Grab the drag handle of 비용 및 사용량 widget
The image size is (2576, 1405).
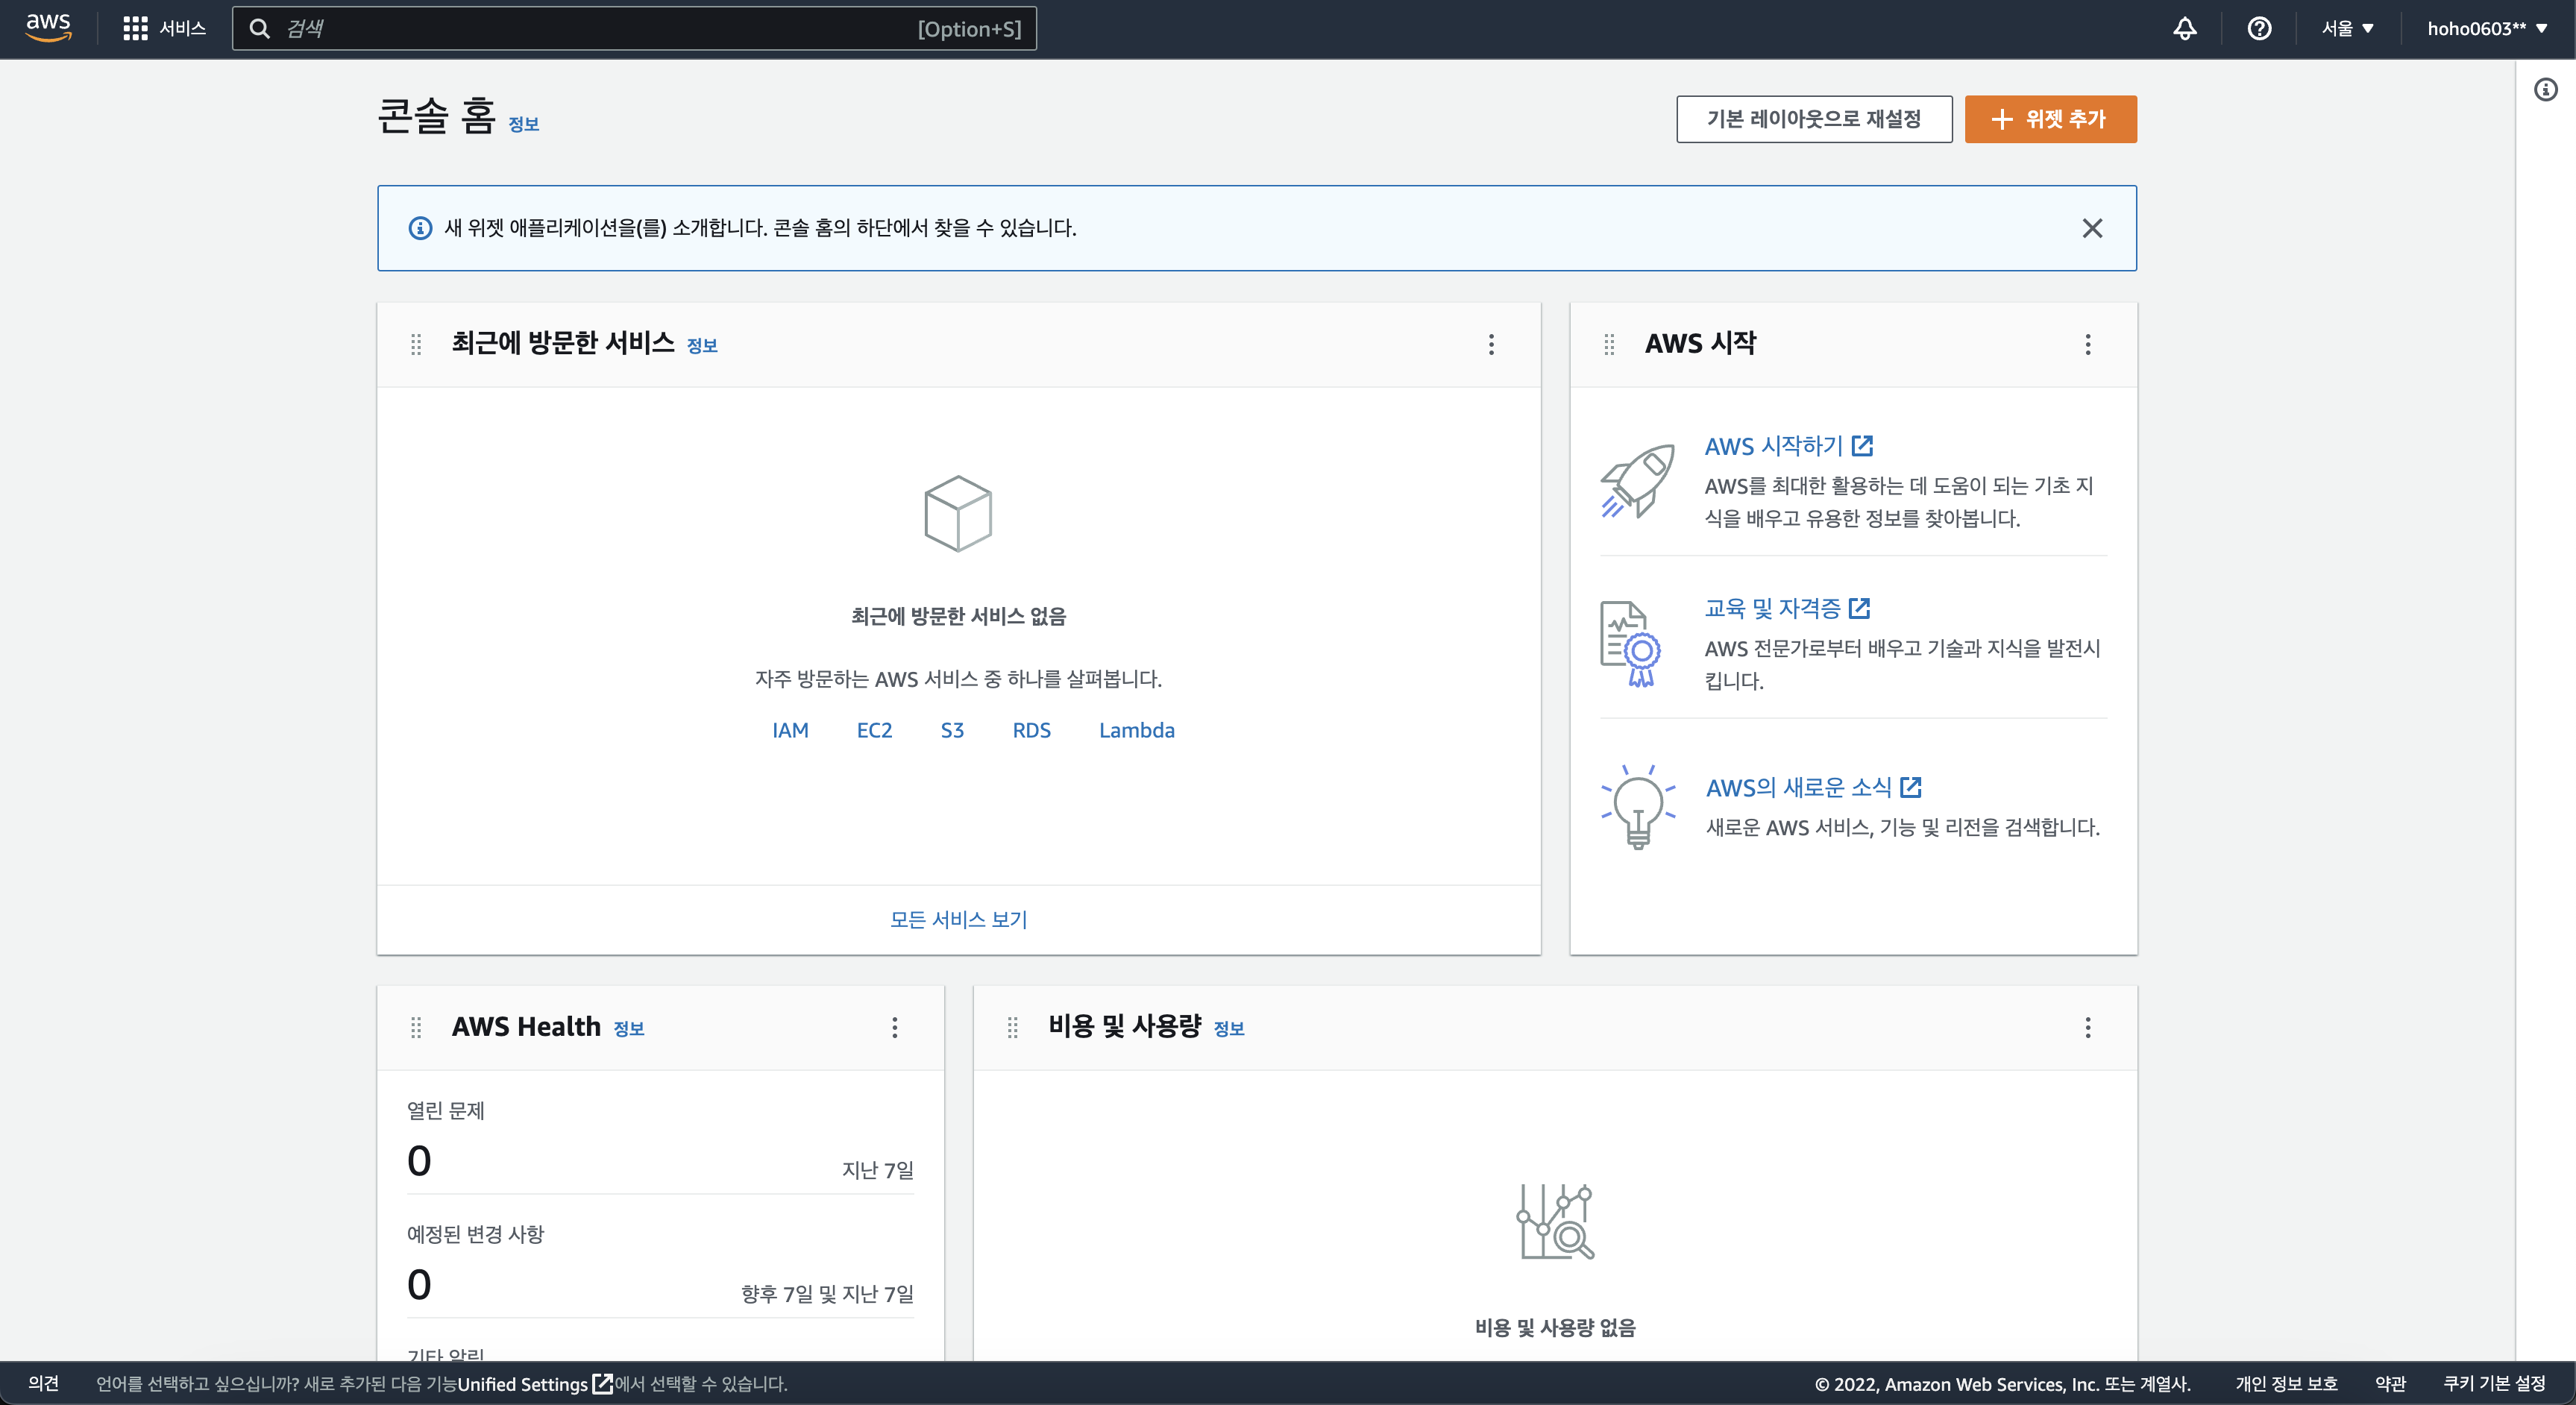click(x=1013, y=1027)
